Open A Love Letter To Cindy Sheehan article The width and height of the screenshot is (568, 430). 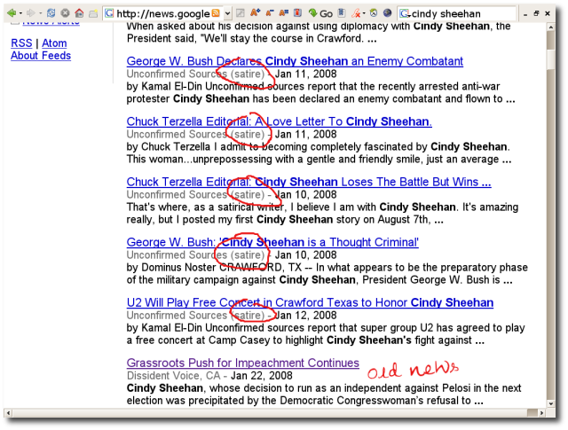[280, 121]
